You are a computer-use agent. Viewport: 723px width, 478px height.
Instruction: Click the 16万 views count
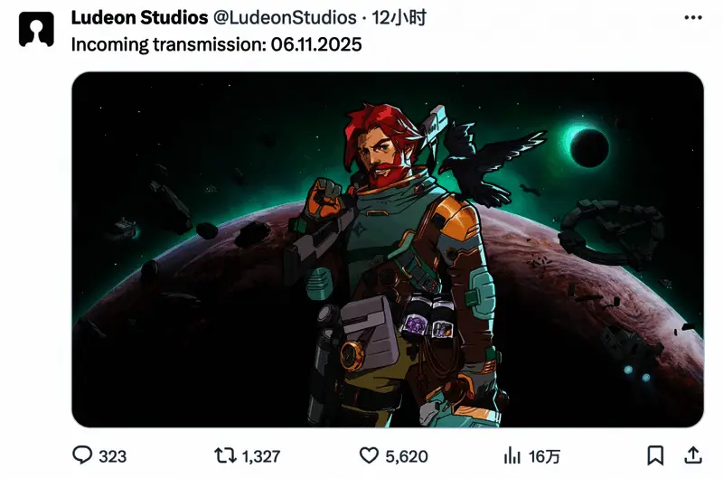click(x=546, y=456)
